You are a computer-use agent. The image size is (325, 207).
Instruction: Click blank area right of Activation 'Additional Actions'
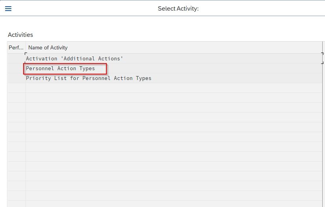coord(222,58)
